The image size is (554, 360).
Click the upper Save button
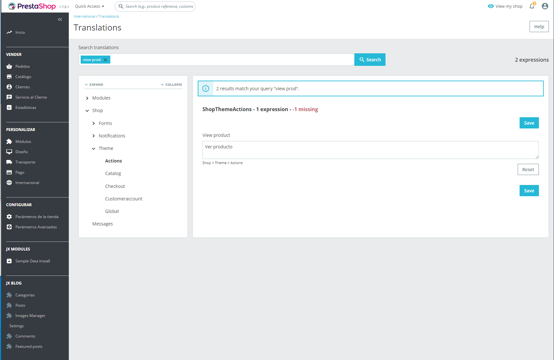pos(529,123)
